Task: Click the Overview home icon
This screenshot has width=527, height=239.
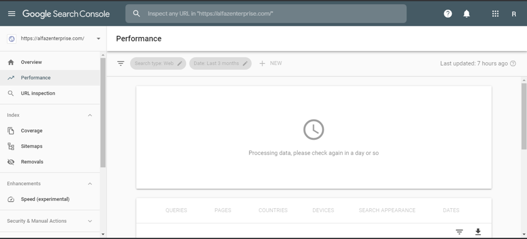Action: coord(11,62)
